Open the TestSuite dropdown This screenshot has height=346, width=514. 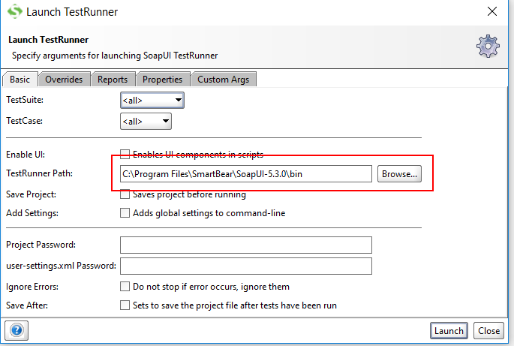coord(152,100)
